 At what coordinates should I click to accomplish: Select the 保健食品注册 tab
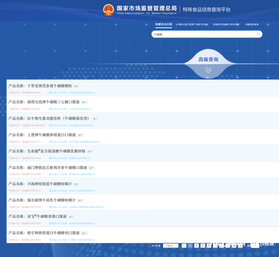(163, 24)
